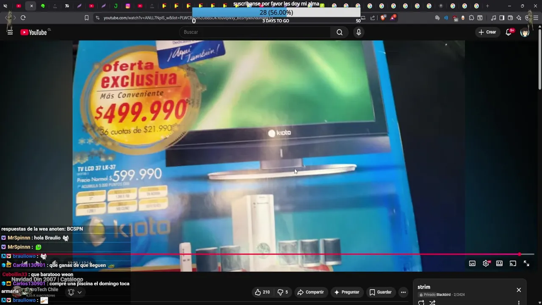Open player settings gear

(x=486, y=263)
